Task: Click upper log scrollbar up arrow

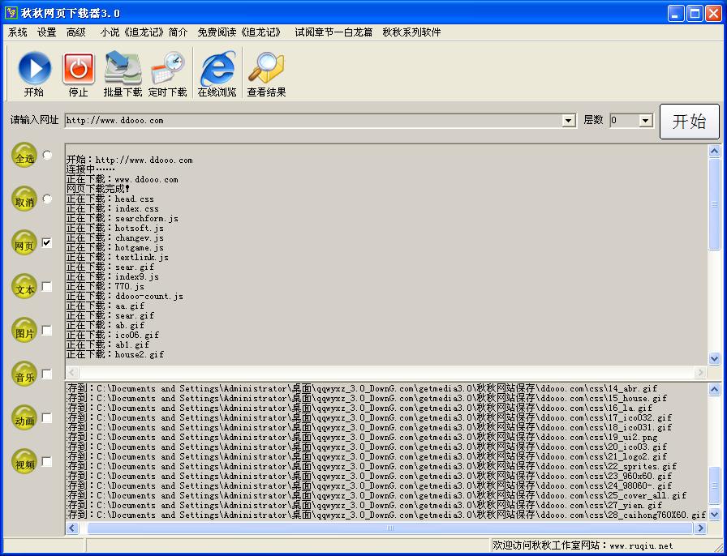Action: click(715, 151)
